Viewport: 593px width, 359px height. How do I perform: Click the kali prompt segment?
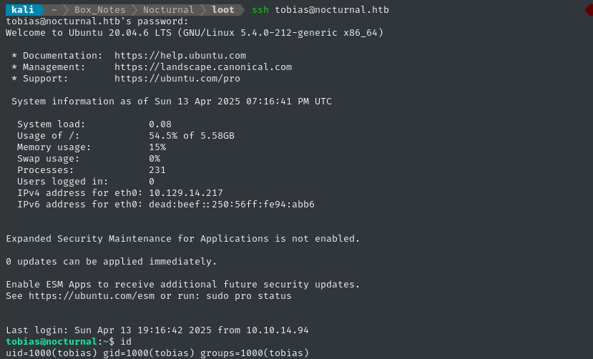[x=24, y=10]
